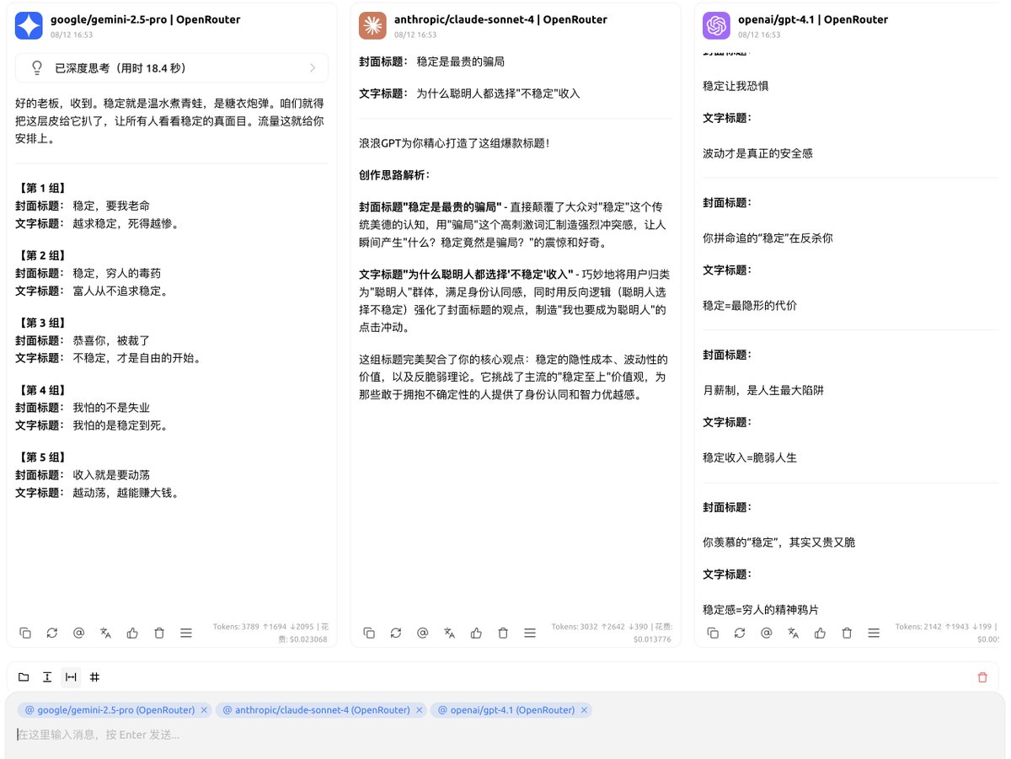This screenshot has width=1011, height=759.
Task: Click the 08/12 16:53 timestamp under gemini title
Action: (x=72, y=35)
